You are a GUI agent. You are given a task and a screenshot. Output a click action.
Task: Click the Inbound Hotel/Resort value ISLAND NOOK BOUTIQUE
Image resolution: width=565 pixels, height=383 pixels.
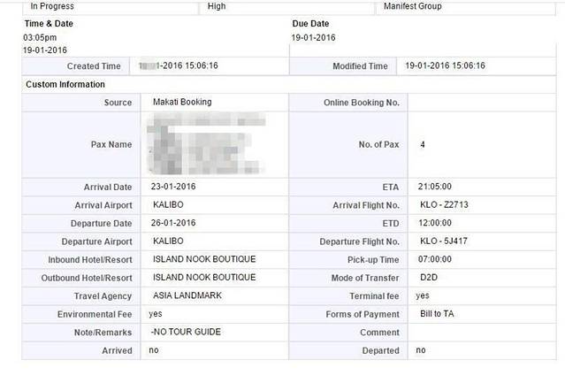click(204, 259)
